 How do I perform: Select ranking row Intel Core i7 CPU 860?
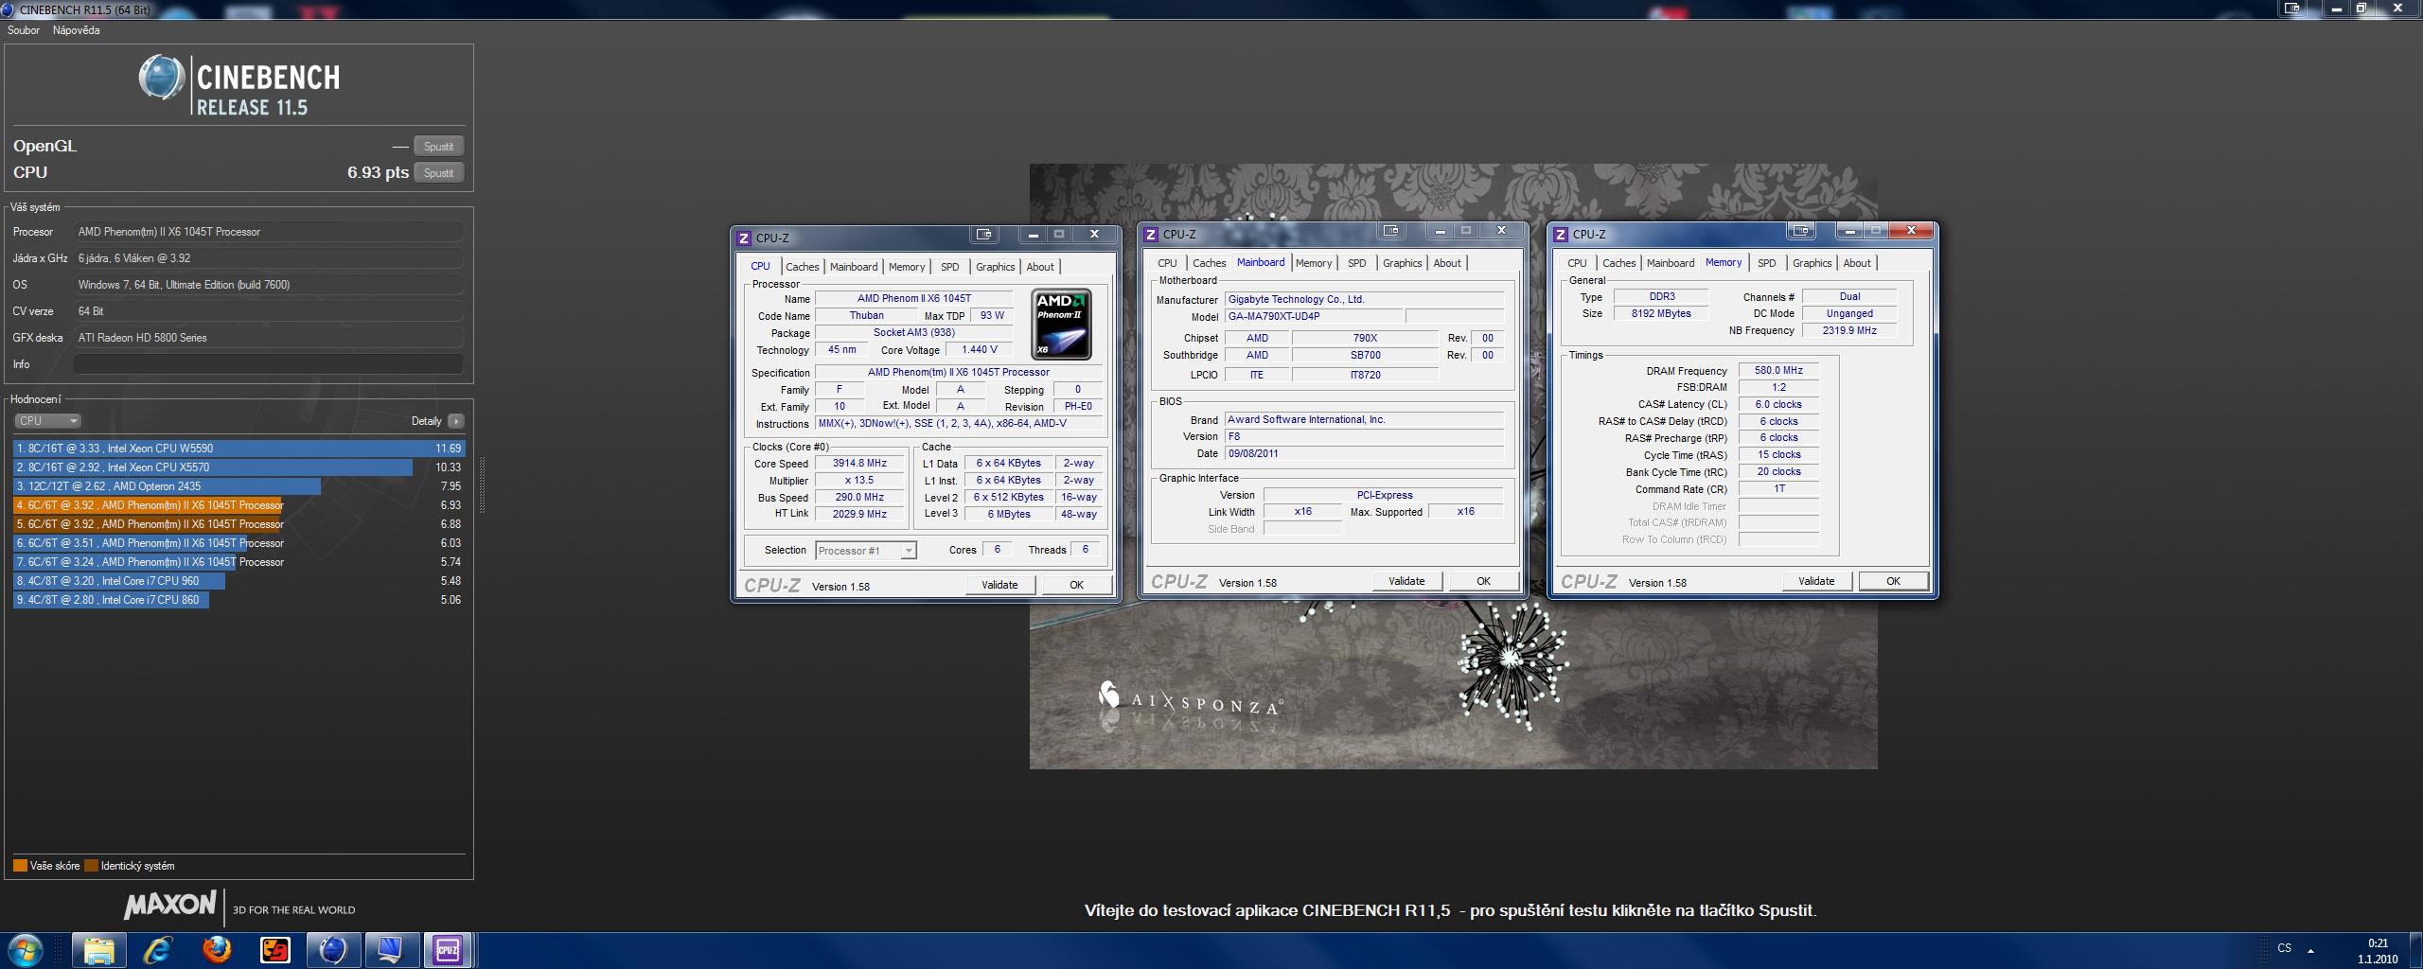(239, 600)
